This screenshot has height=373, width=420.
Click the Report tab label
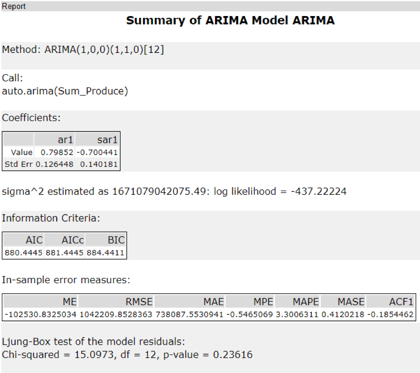[x=14, y=6]
